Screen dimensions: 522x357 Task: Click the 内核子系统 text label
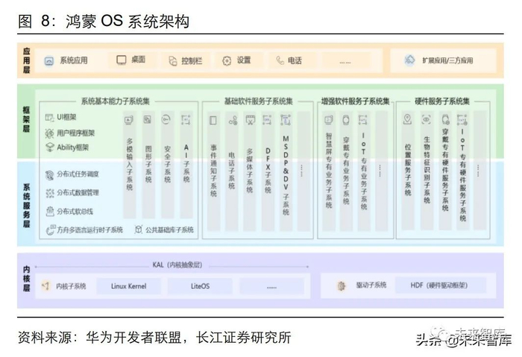[71, 286]
